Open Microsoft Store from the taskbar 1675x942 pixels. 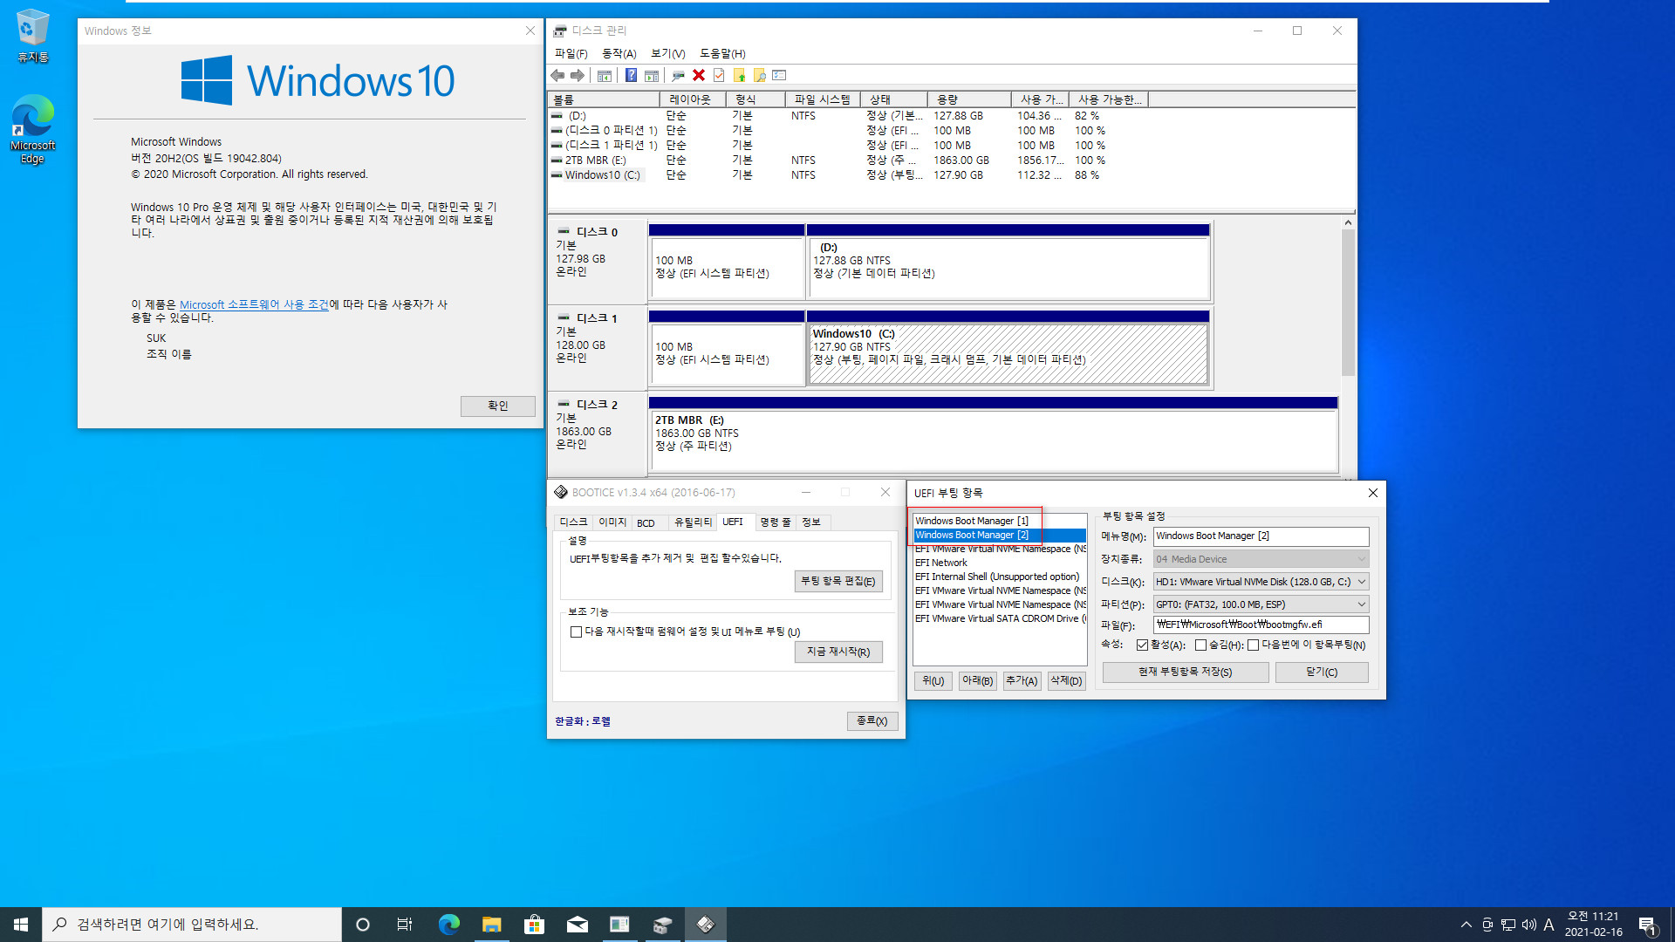tap(534, 925)
